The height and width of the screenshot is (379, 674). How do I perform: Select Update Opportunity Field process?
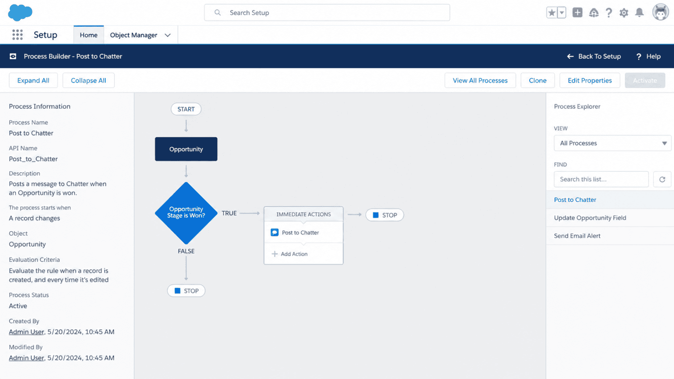pyautogui.click(x=610, y=218)
